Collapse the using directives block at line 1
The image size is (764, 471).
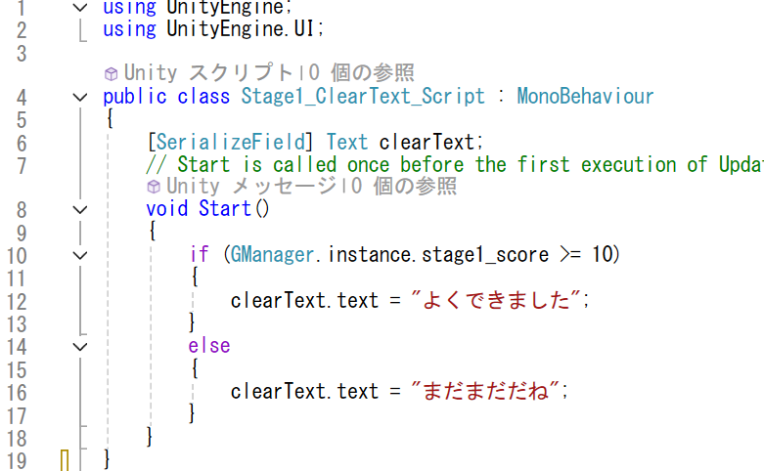point(80,7)
